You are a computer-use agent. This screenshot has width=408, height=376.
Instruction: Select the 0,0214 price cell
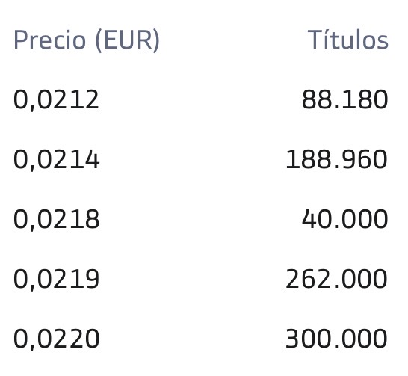[56, 160]
